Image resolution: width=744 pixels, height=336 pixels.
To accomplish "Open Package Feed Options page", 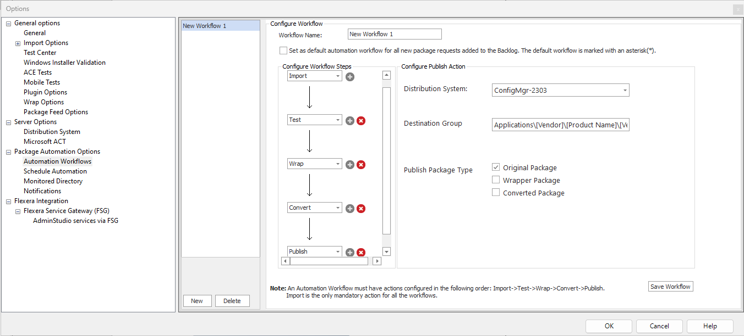I will [x=56, y=112].
